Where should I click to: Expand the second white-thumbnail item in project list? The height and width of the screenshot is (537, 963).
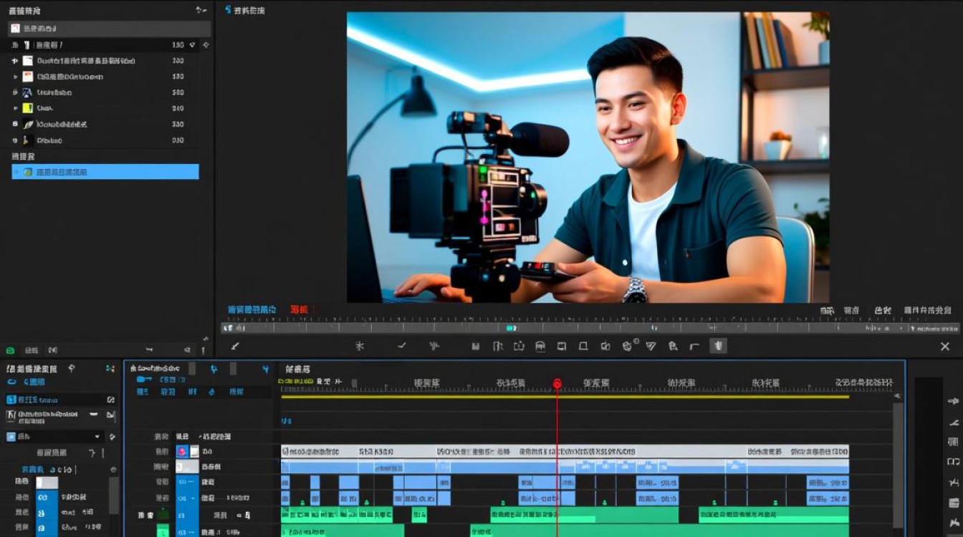click(14, 77)
